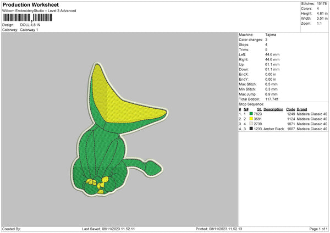Select 'Wilcom EmbroideryStudio – Level 3 Advanced' text
This screenshot has height=233, width=330.
click(x=39, y=11)
